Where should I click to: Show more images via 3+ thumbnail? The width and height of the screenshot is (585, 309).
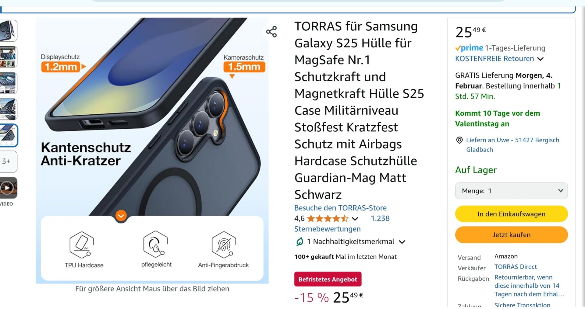pyautogui.click(x=7, y=161)
